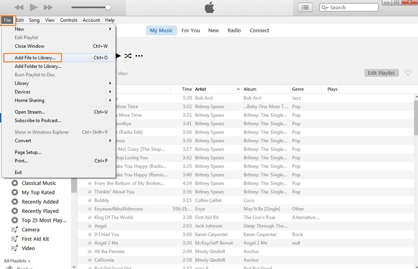Click the First Aid Kit playlist icon
Viewport: 418px width, 269px height.
coord(15,239)
